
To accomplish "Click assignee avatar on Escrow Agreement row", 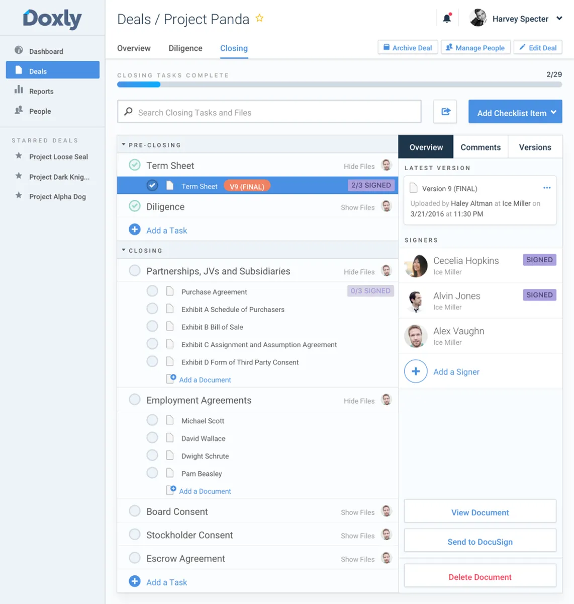I will coord(387,558).
